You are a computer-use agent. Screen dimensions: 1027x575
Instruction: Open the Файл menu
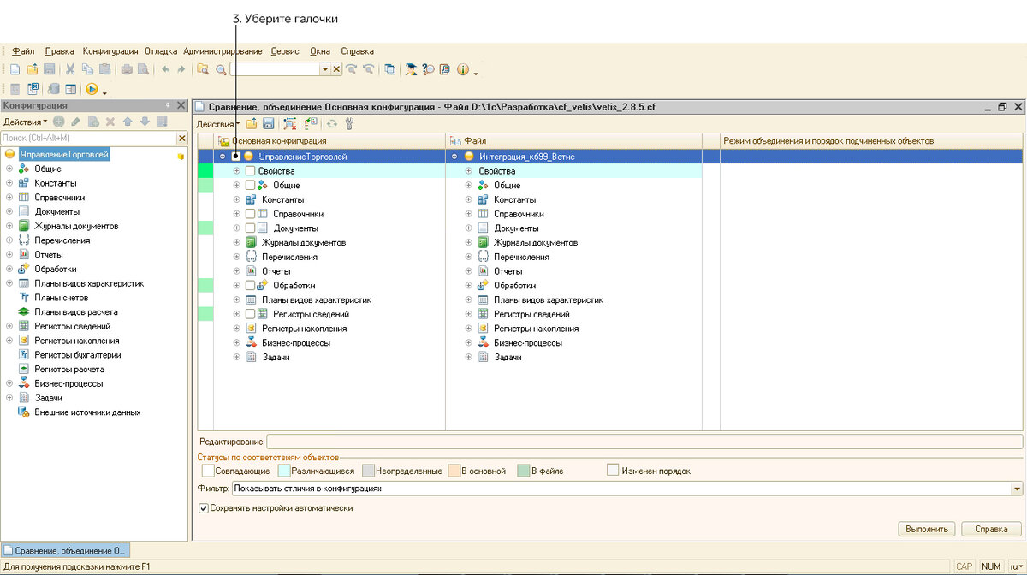(23, 51)
